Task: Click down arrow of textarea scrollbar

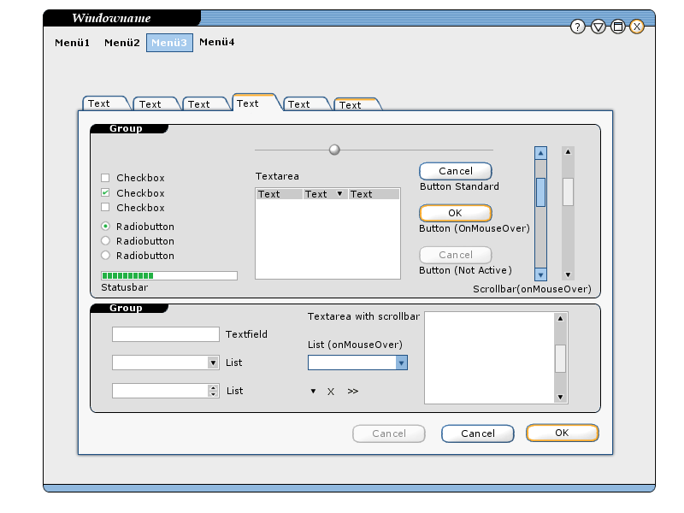Action: pyautogui.click(x=560, y=397)
